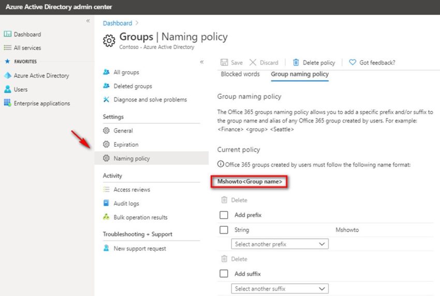Enable the Add suffix checkbox
The width and height of the screenshot is (440, 296).
tap(224, 274)
